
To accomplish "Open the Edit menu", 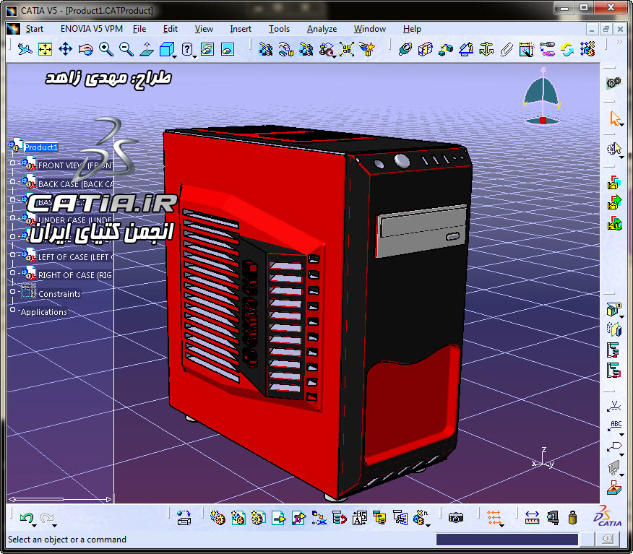I will 170,29.
